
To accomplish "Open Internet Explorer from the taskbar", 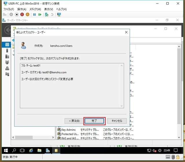I will (31, 150).
